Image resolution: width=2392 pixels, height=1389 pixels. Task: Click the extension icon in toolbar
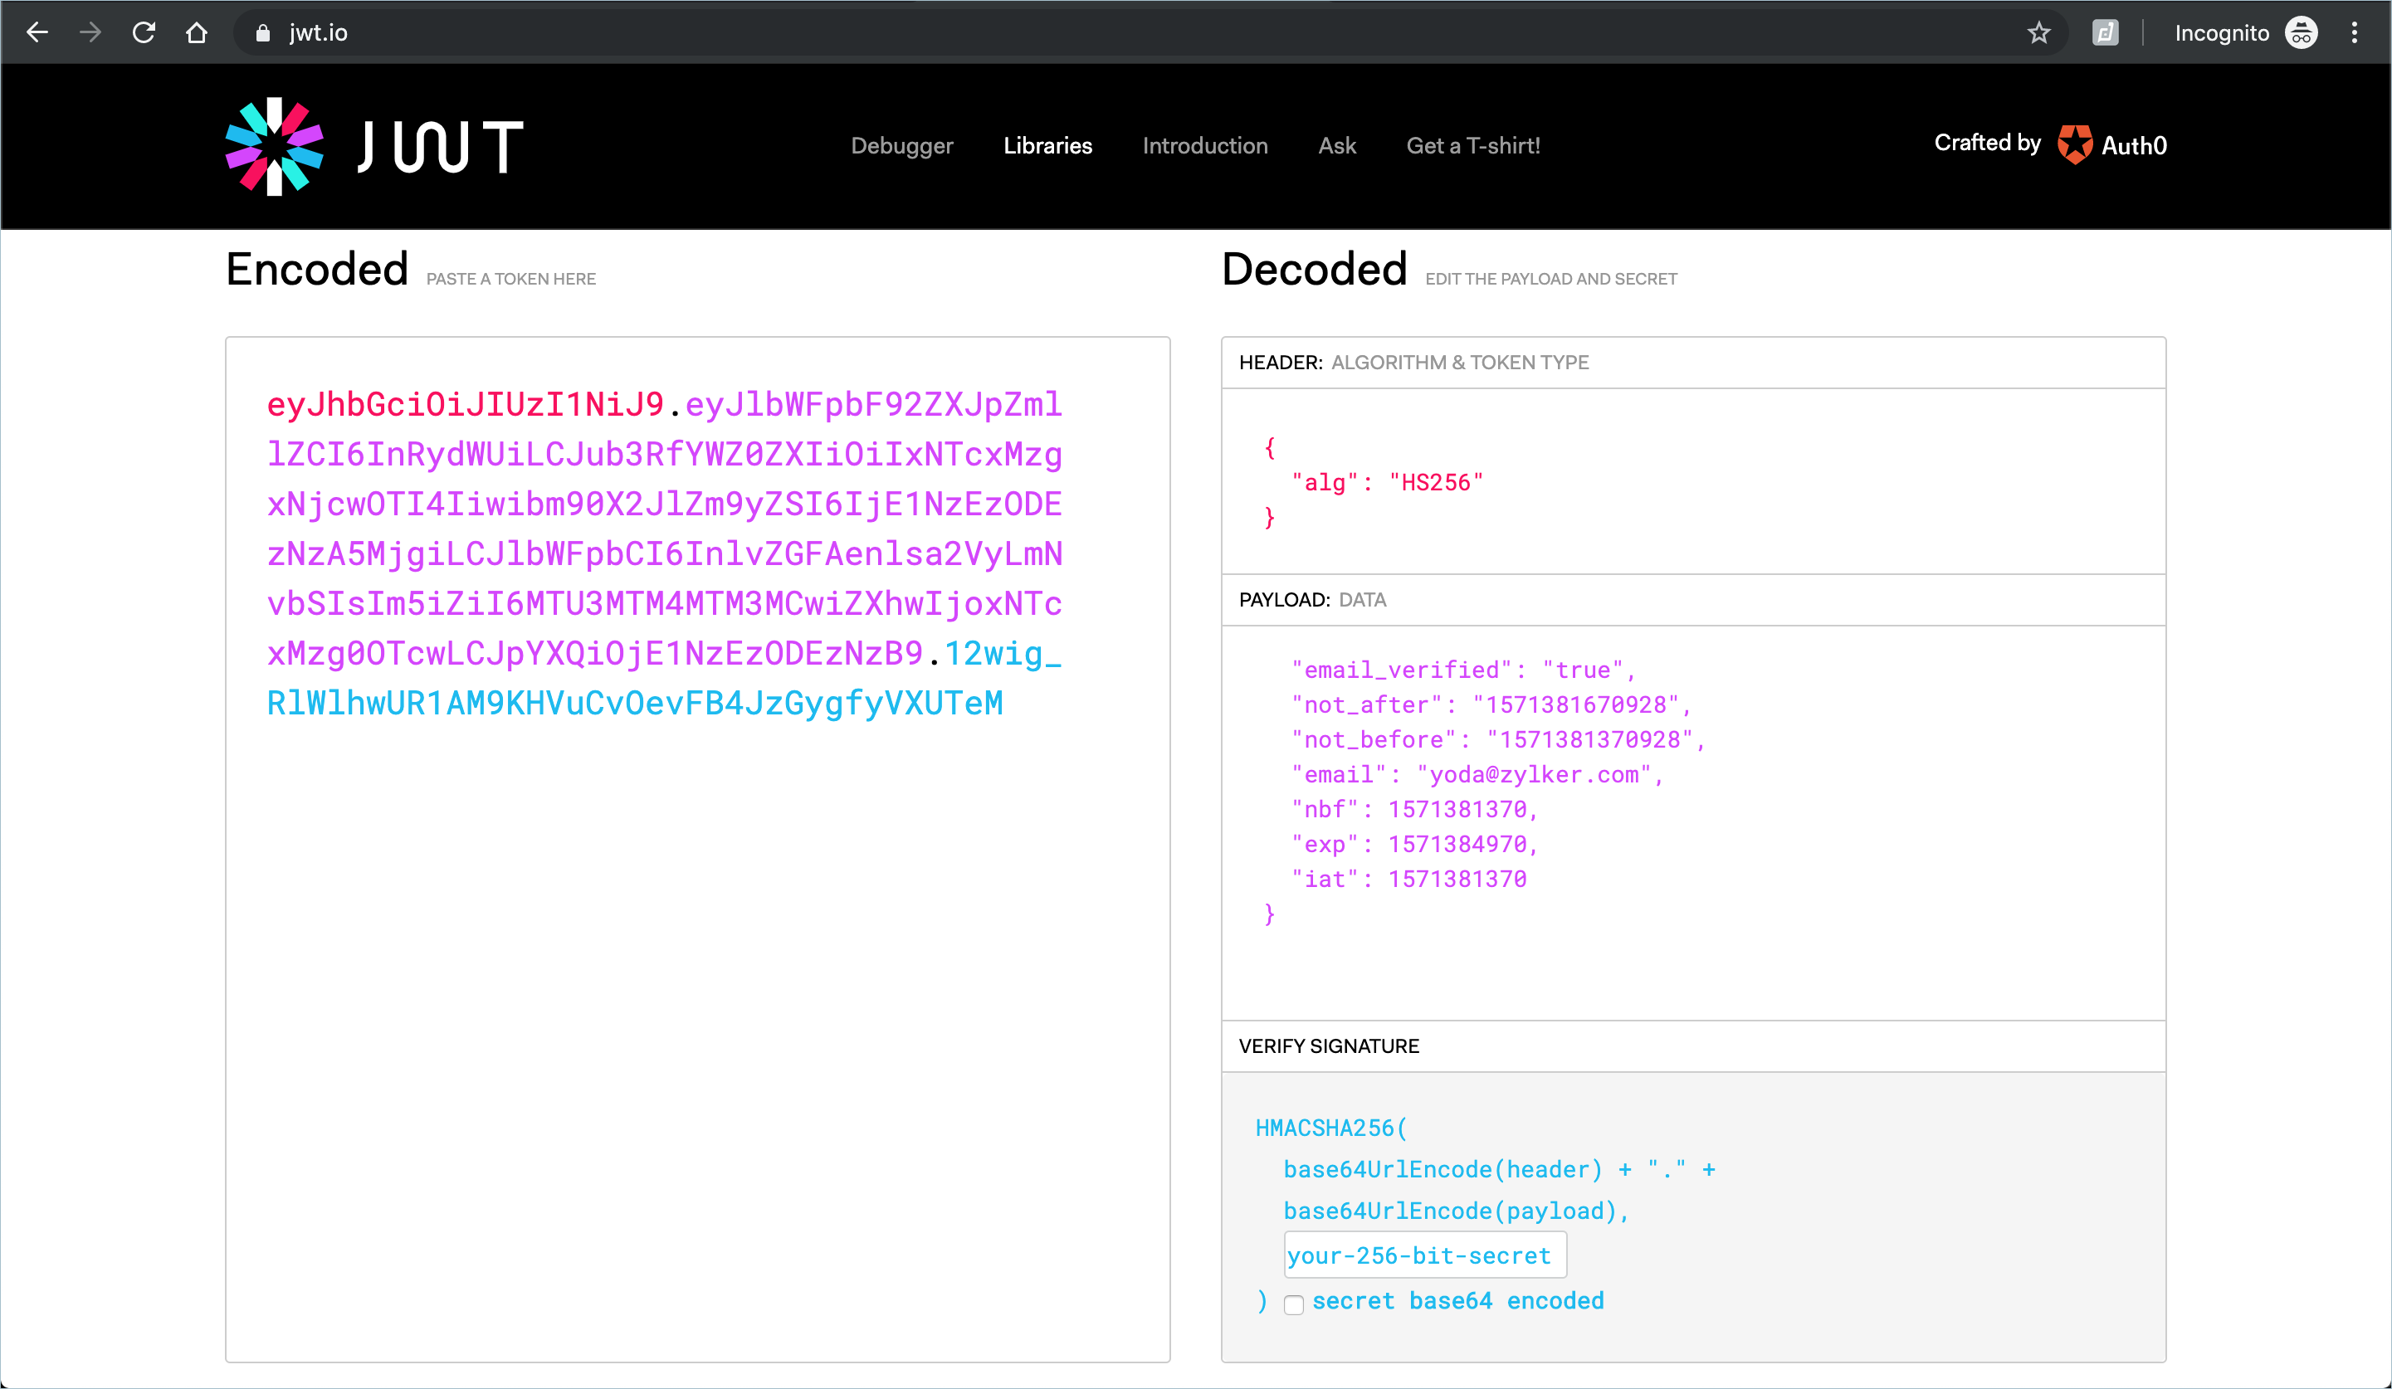(x=2104, y=33)
